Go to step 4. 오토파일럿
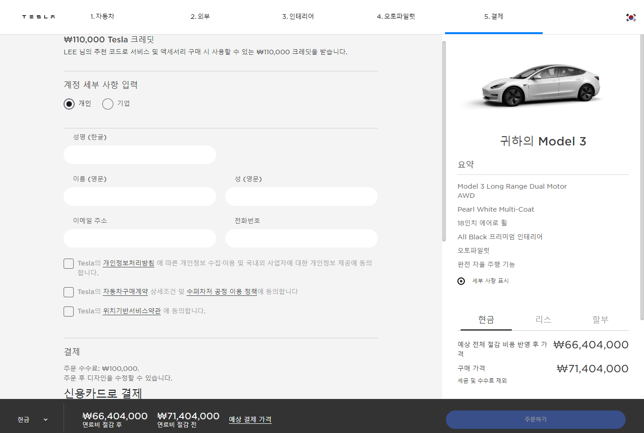Viewport: 644px width, 433px height. pos(396,17)
